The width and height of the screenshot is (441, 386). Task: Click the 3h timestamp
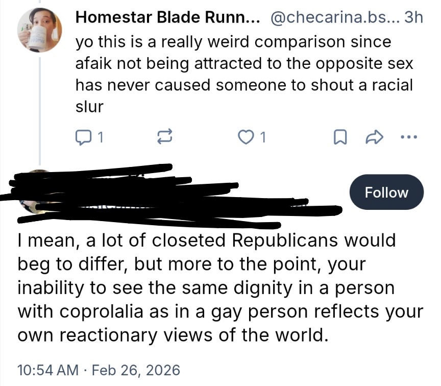412,19
